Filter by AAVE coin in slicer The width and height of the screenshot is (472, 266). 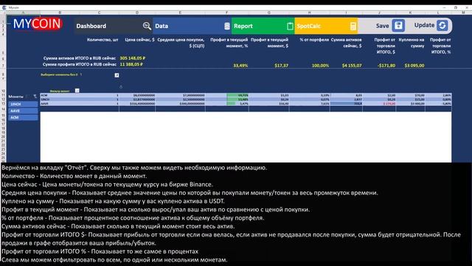pos(23,111)
